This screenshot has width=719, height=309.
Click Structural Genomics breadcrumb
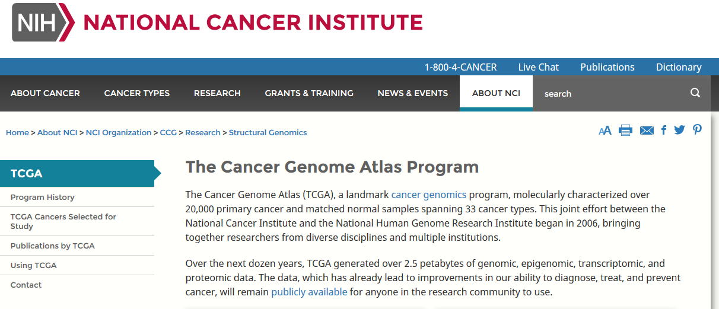point(268,132)
